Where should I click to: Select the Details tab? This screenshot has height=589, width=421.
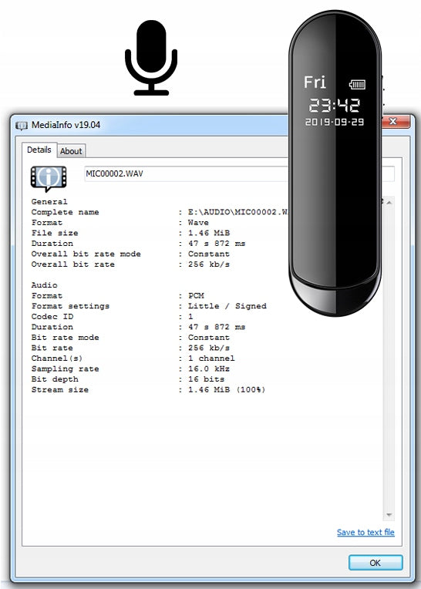[39, 150]
